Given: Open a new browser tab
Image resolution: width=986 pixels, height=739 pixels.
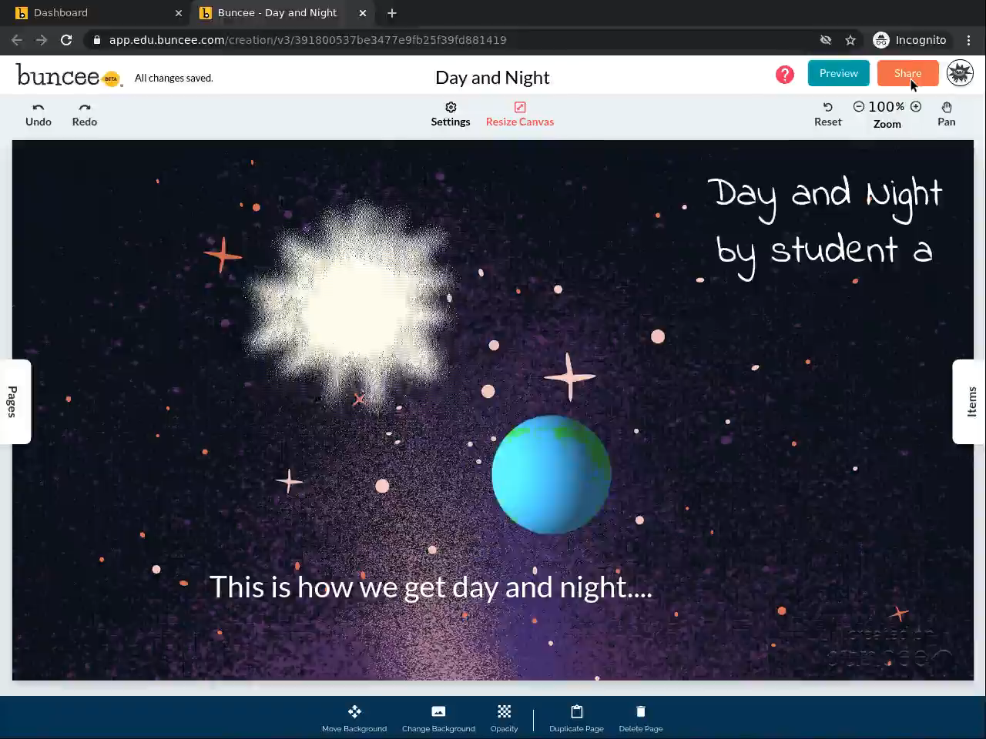Looking at the screenshot, I should coord(392,13).
